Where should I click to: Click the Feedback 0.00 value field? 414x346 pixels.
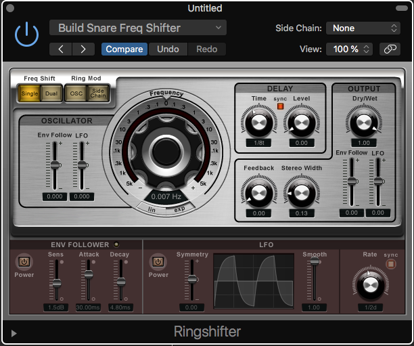click(x=258, y=213)
